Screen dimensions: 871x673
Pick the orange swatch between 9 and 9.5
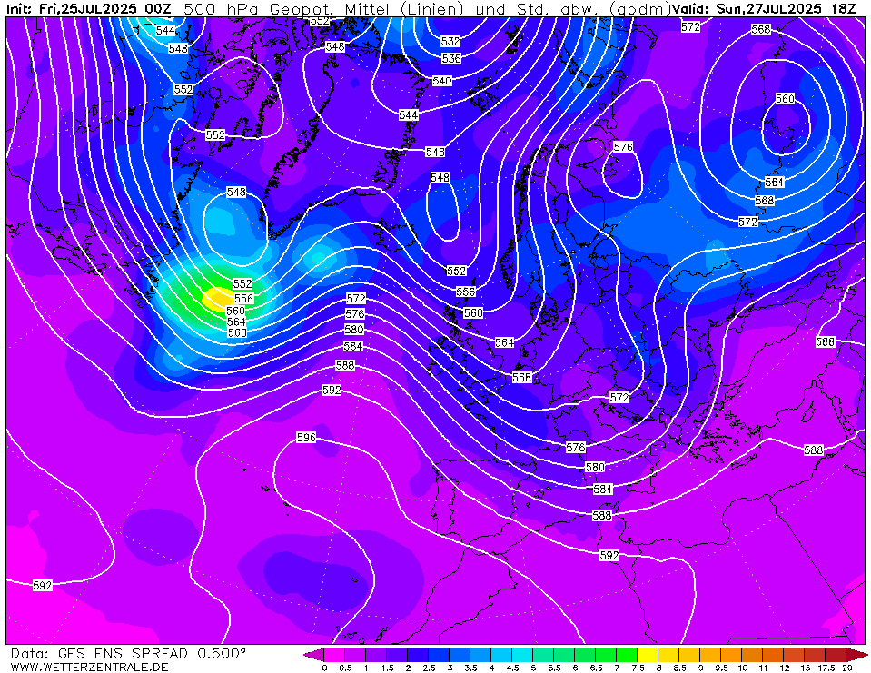click(711, 655)
